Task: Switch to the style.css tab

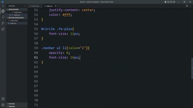Action: (x=49, y=6)
